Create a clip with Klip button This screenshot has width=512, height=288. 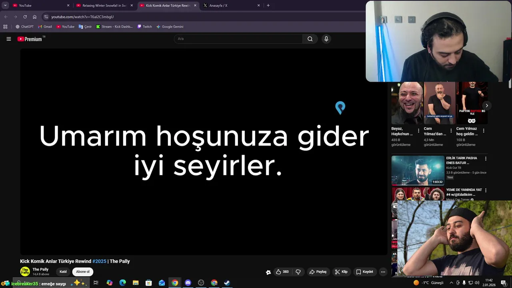click(x=341, y=272)
